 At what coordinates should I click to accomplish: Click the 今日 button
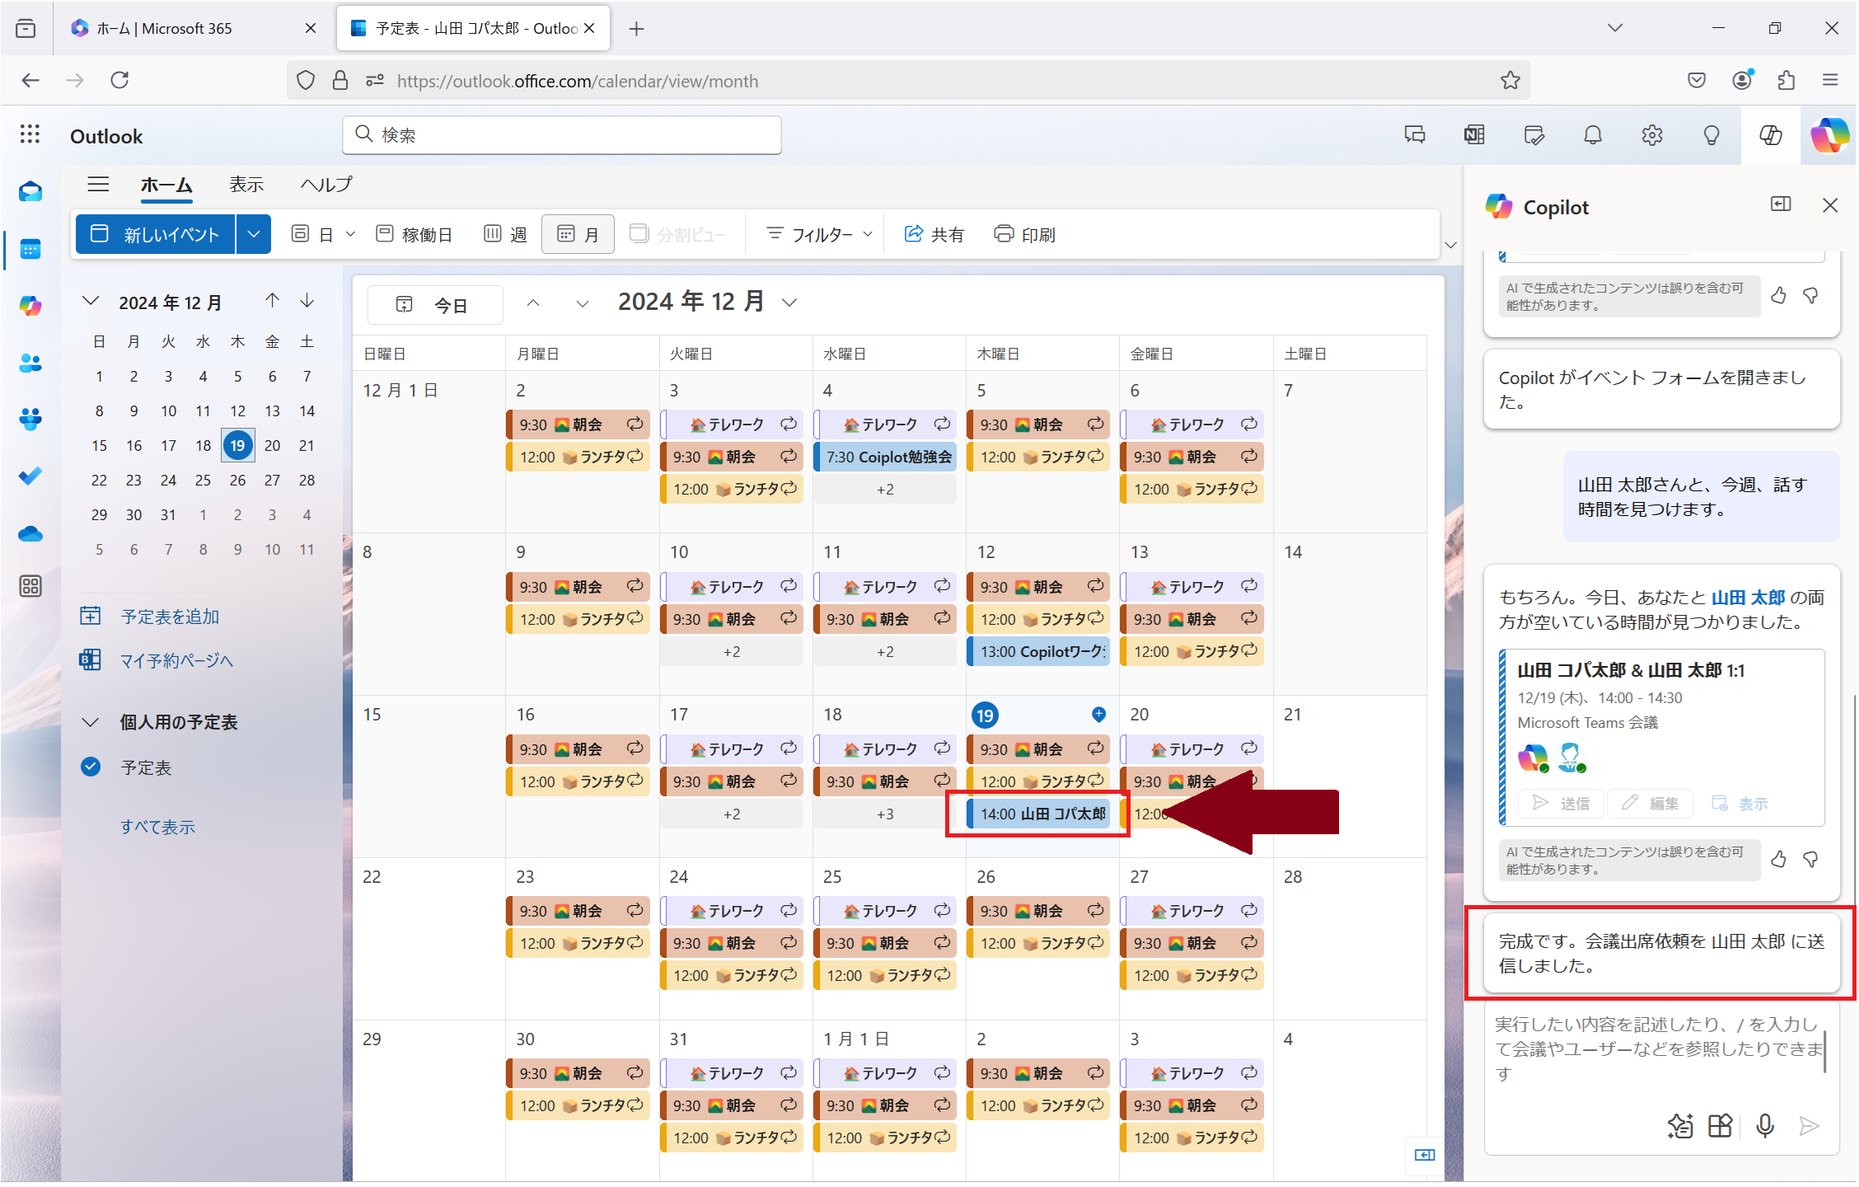(x=435, y=305)
